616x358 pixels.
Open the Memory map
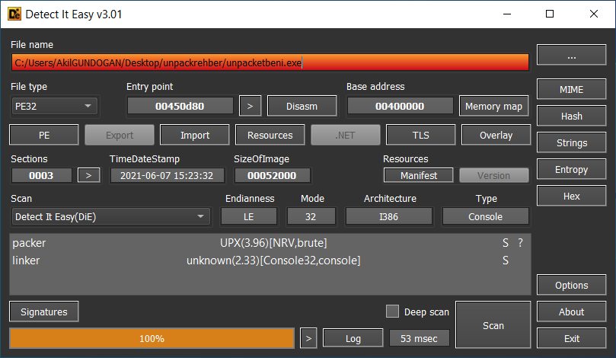(x=493, y=106)
